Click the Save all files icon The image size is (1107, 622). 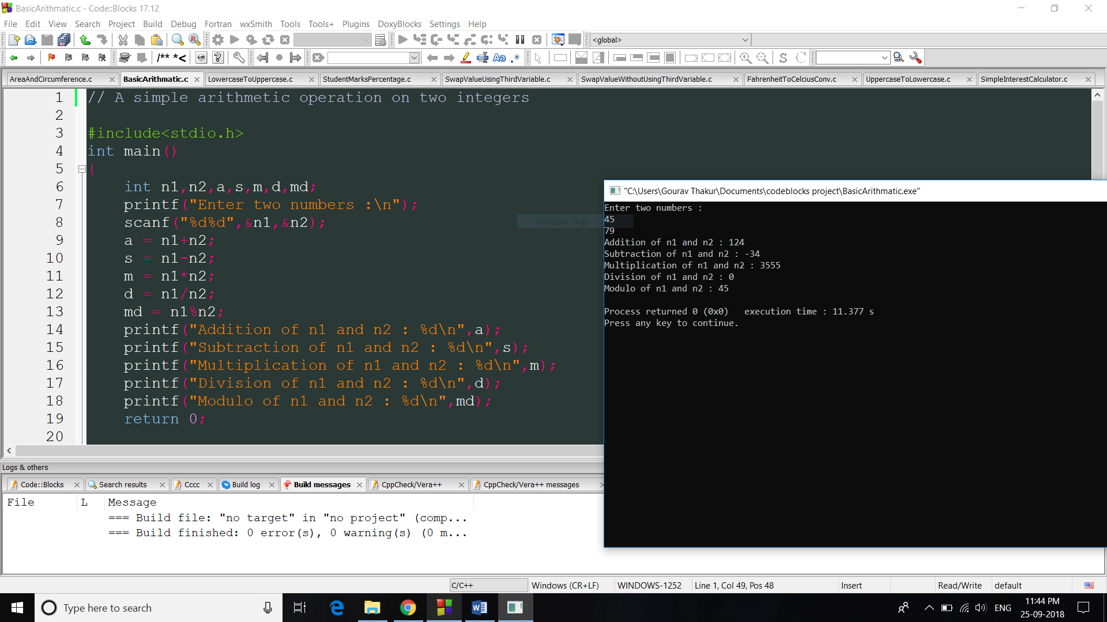[x=64, y=40]
